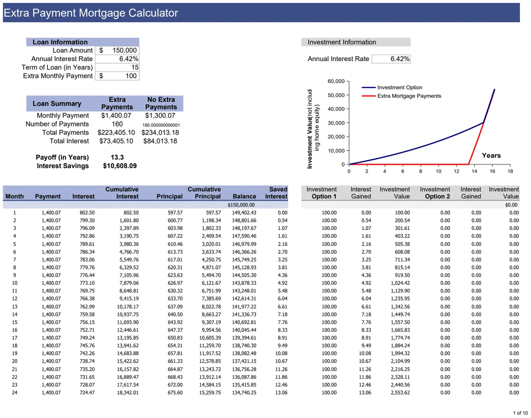Viewport: 531px width, 418px height.
Task: Click Total Interest $73,405.10
Action: click(116, 141)
